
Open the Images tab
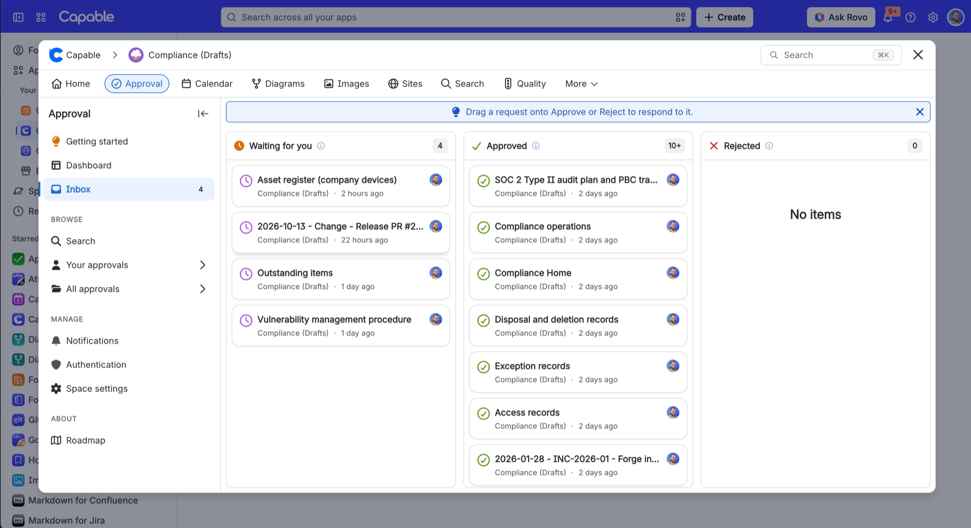click(347, 84)
